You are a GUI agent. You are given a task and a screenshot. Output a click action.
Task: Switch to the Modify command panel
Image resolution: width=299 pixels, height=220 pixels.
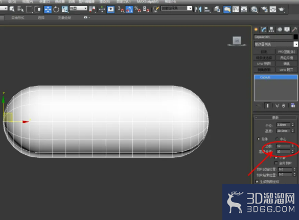tap(264, 30)
